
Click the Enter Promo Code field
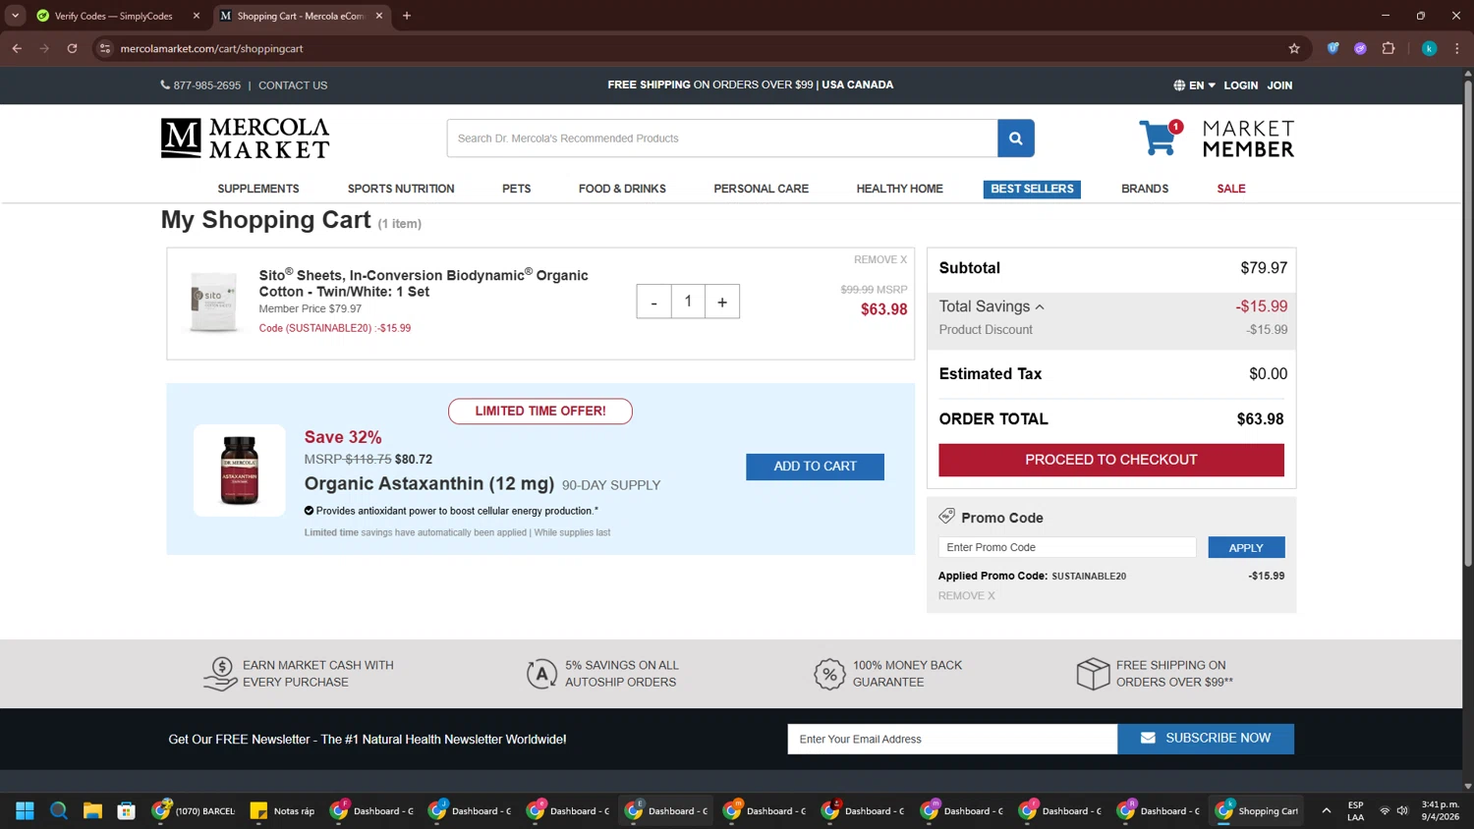coord(1067,547)
